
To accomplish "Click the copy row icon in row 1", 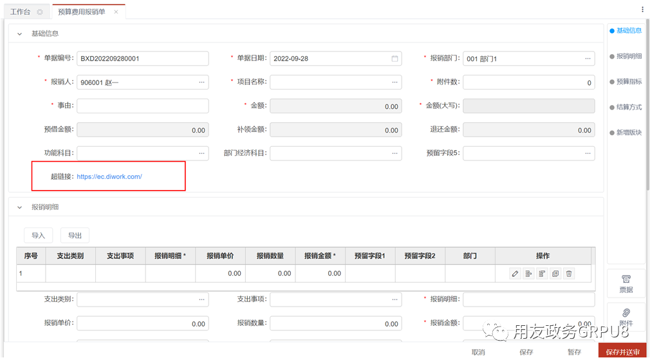I will point(556,274).
